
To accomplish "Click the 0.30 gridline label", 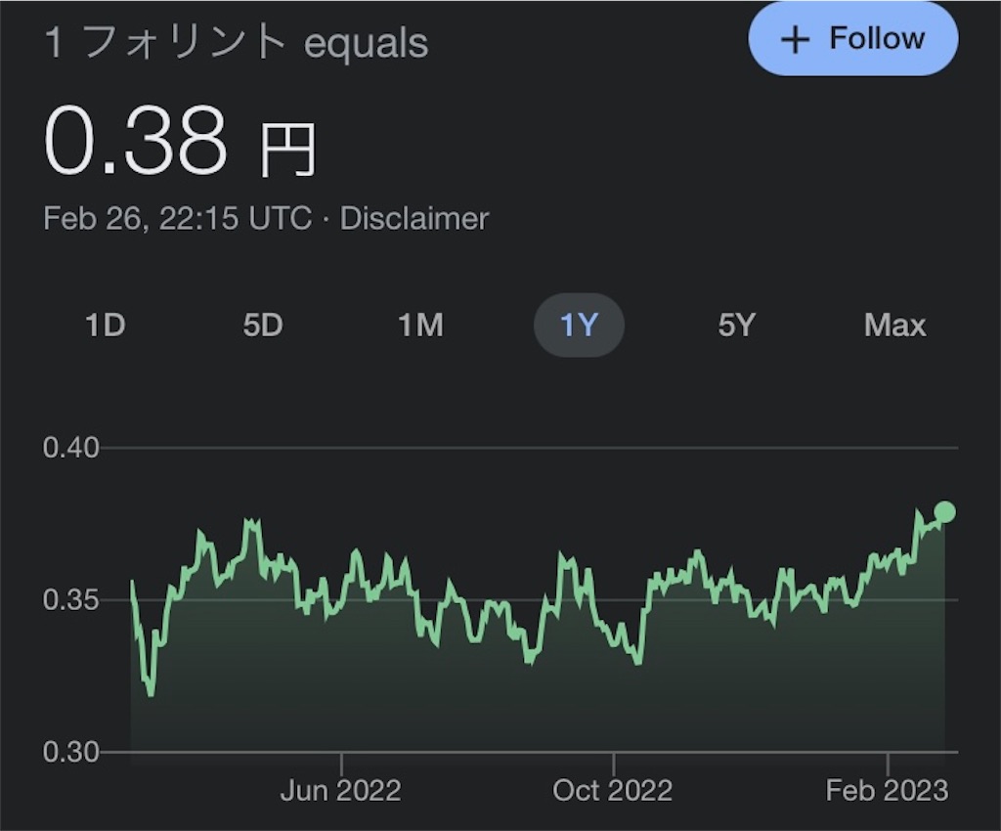I will tap(70, 752).
